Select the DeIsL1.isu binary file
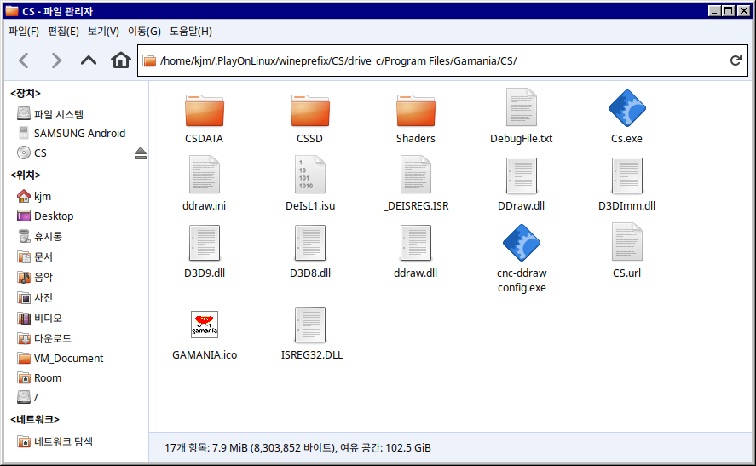The height and width of the screenshot is (466, 756). coord(310,184)
